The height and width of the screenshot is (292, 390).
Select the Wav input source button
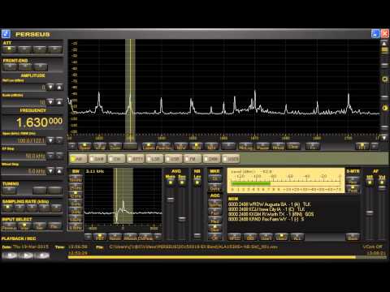[x=24, y=226]
